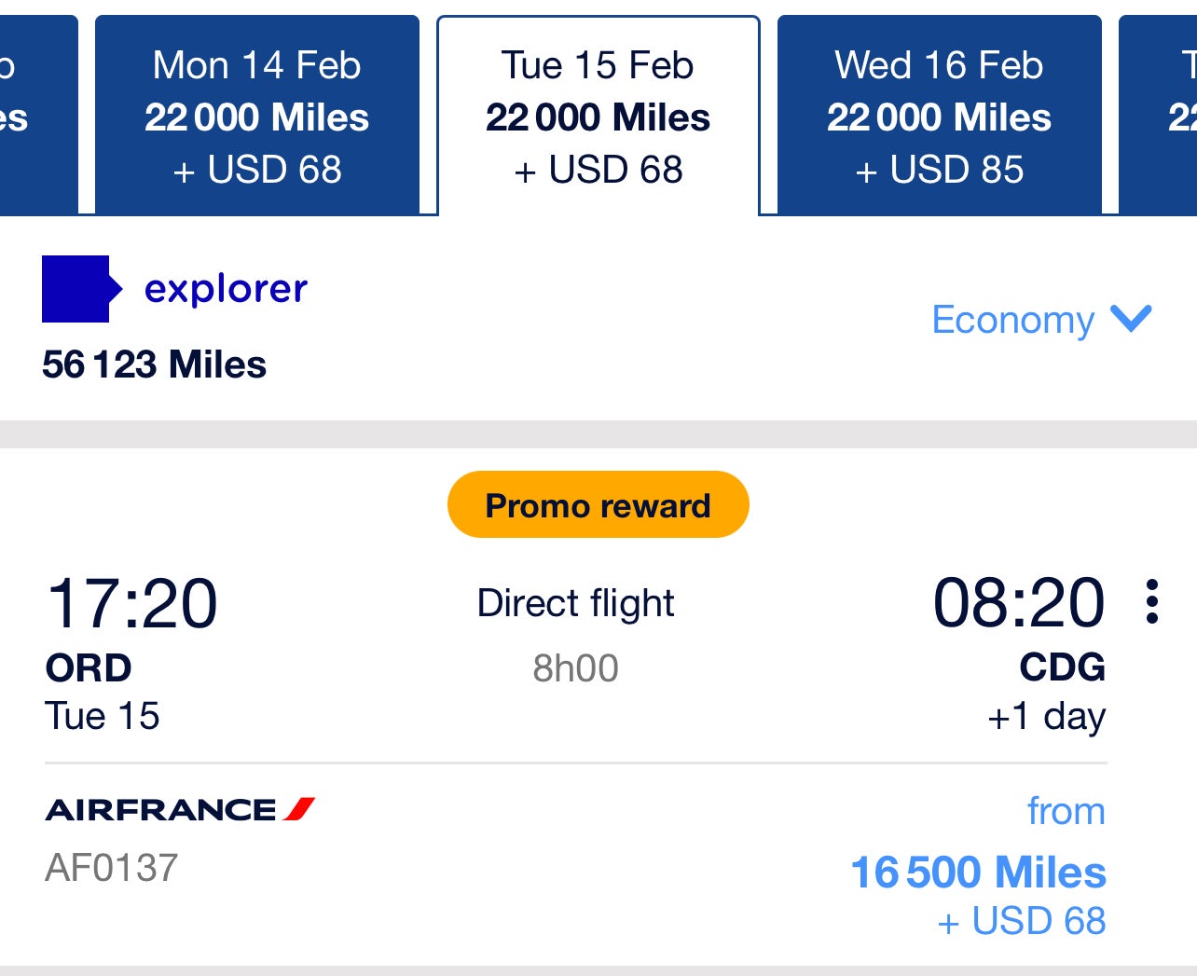Click the currently active Tue 15 Feb tab

coord(597,114)
